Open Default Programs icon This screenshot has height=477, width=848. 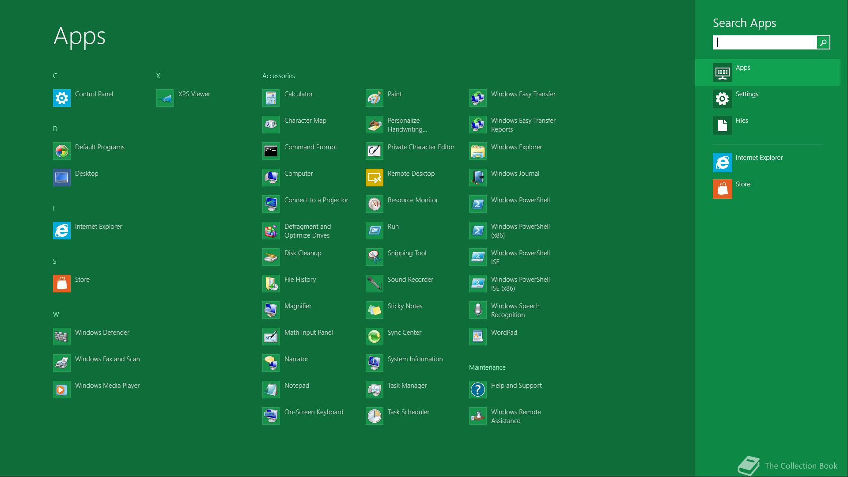tap(62, 151)
